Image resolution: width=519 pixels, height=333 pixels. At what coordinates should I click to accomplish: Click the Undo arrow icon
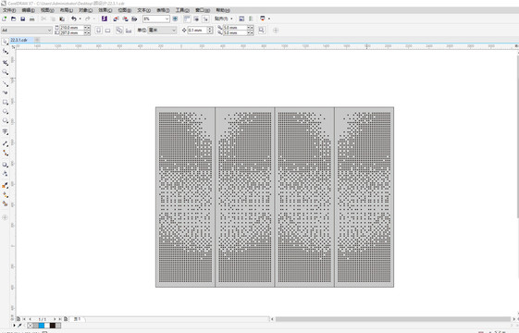click(x=74, y=18)
